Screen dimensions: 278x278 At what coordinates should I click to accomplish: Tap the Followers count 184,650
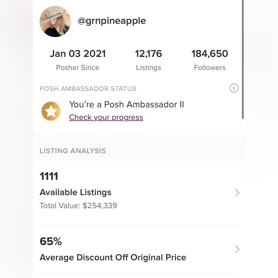(210, 53)
